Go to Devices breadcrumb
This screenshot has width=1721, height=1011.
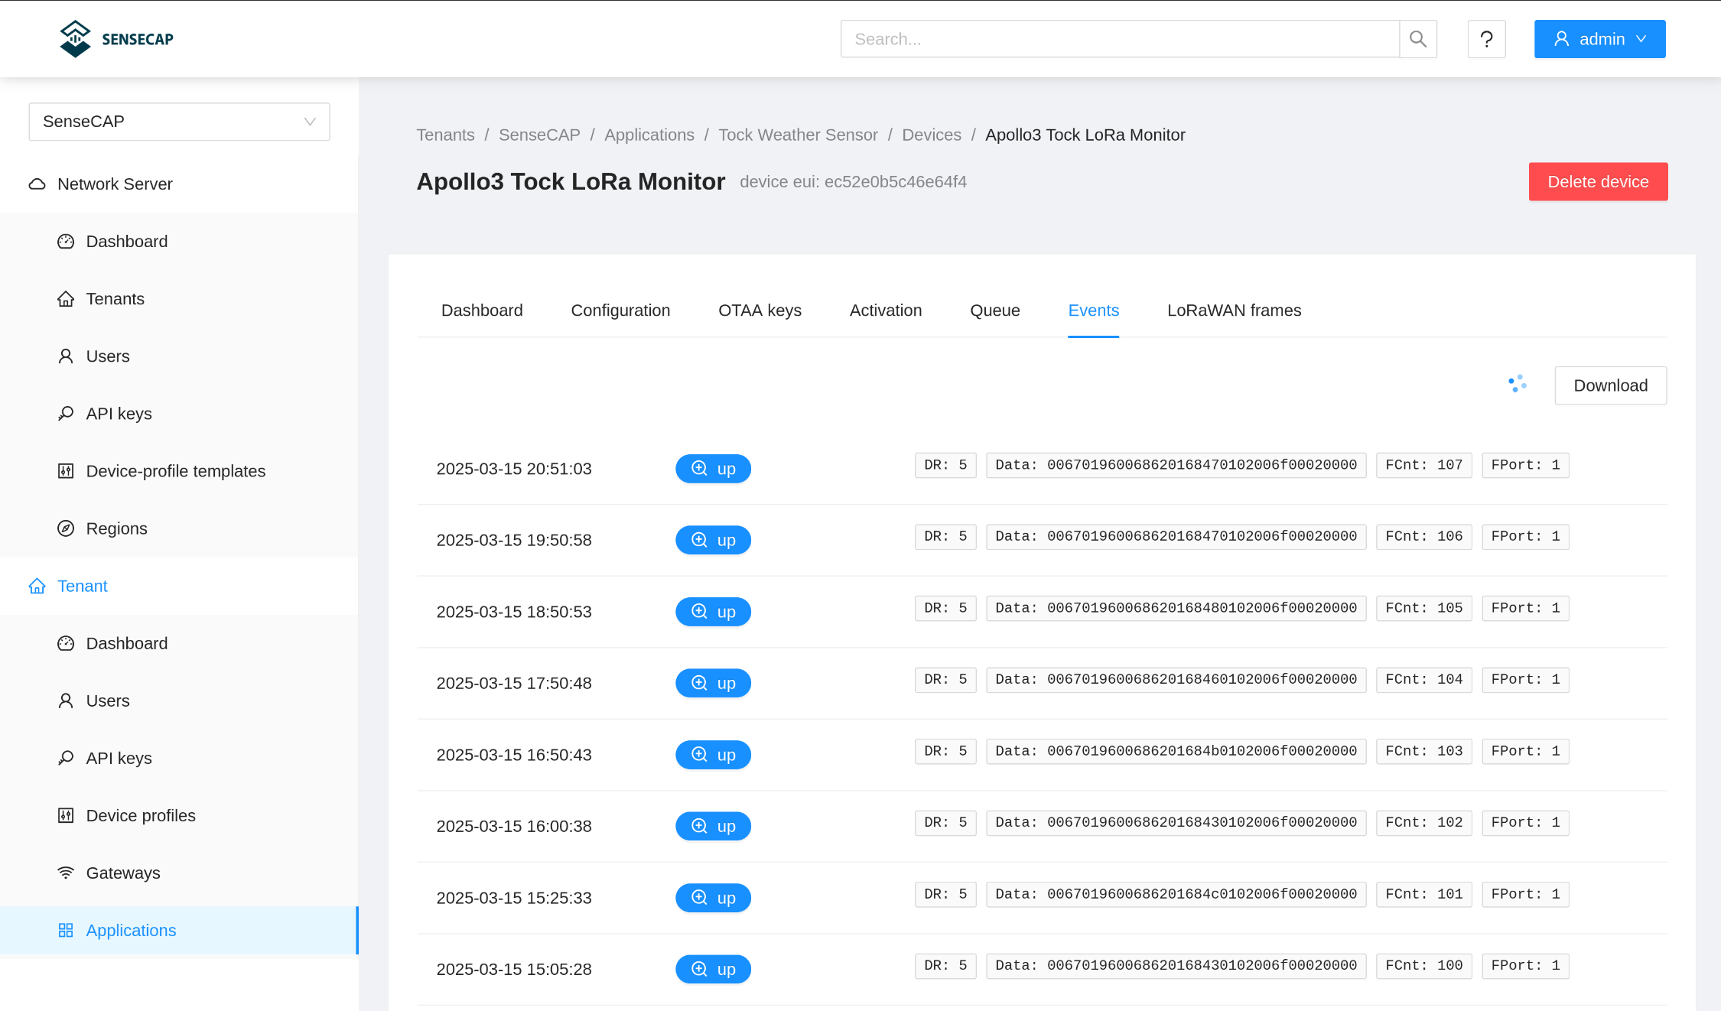point(932,135)
